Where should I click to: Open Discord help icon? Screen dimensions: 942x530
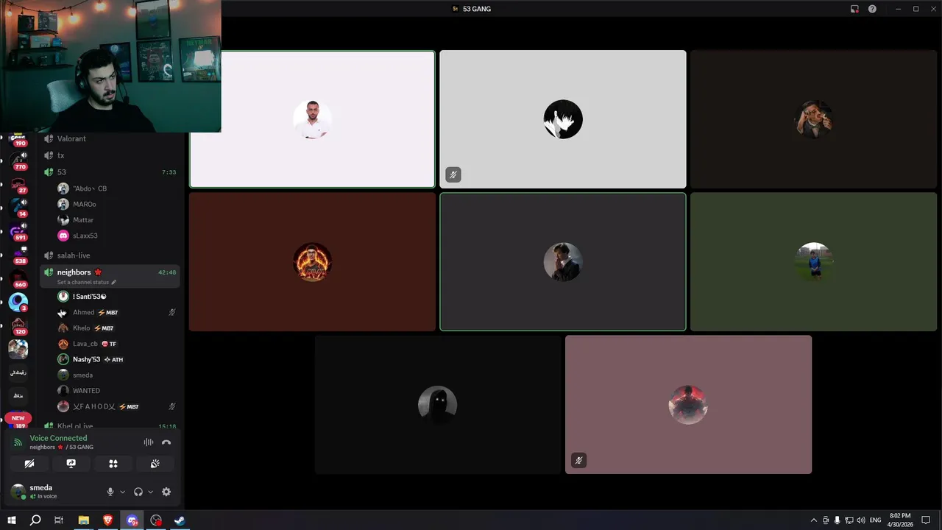pos(872,9)
